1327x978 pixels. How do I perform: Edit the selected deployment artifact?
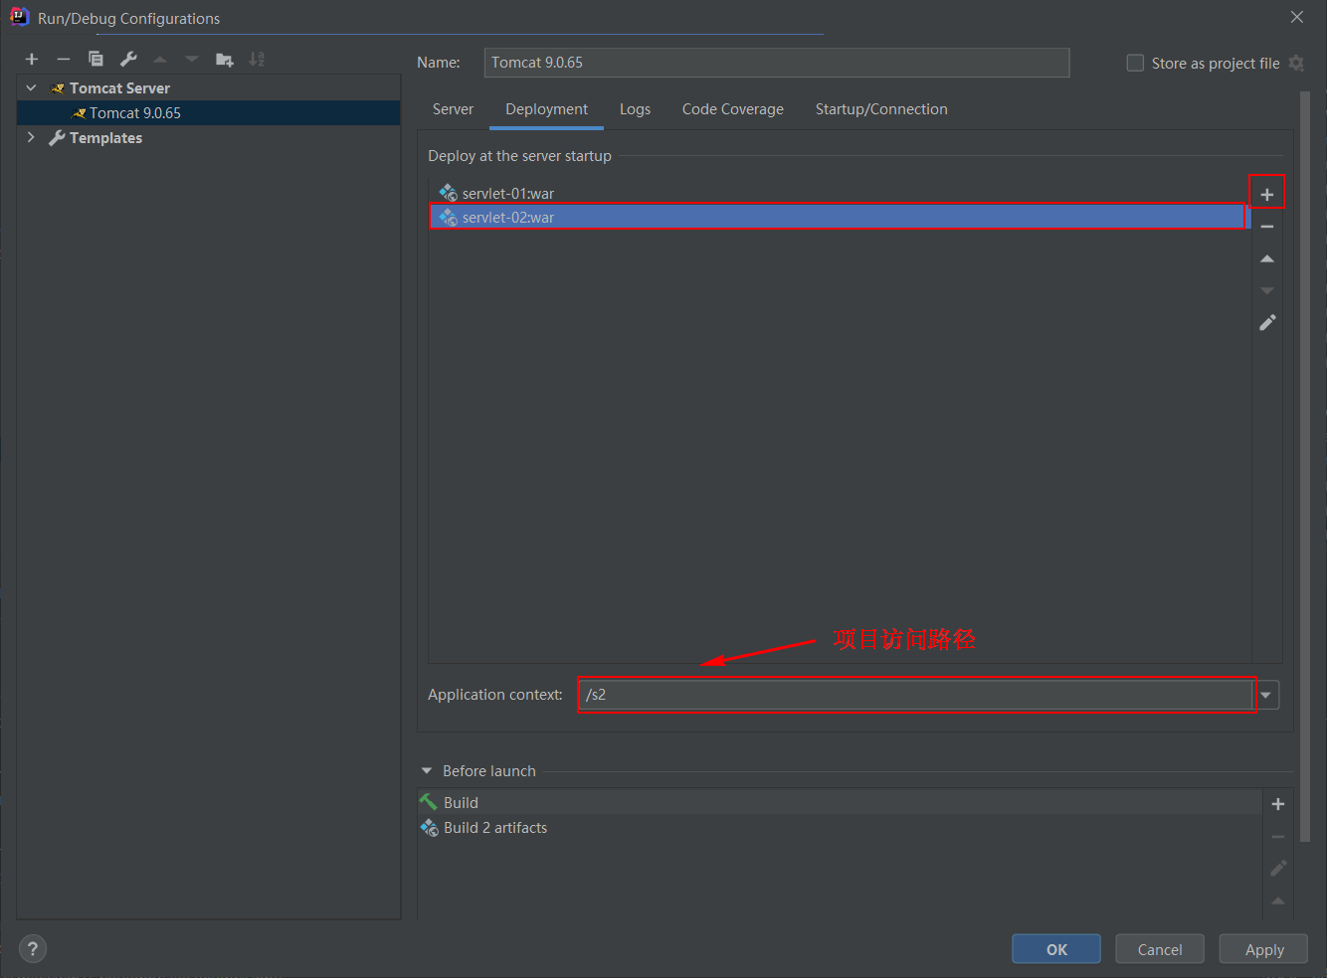pos(1267,323)
